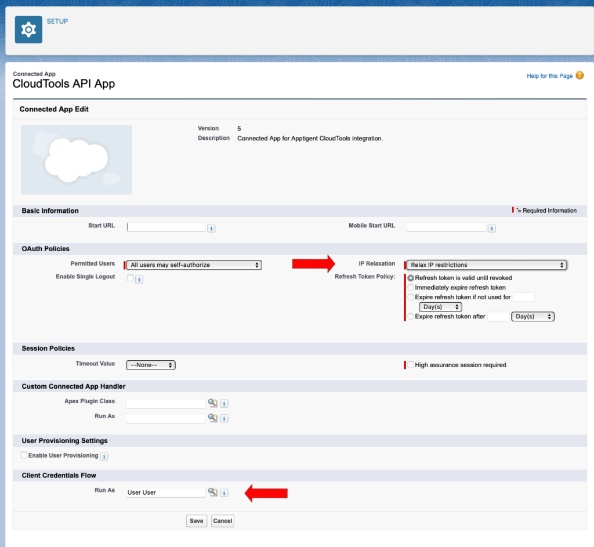Open the Mobile Start URL info icon
The image size is (594, 547).
point(492,228)
